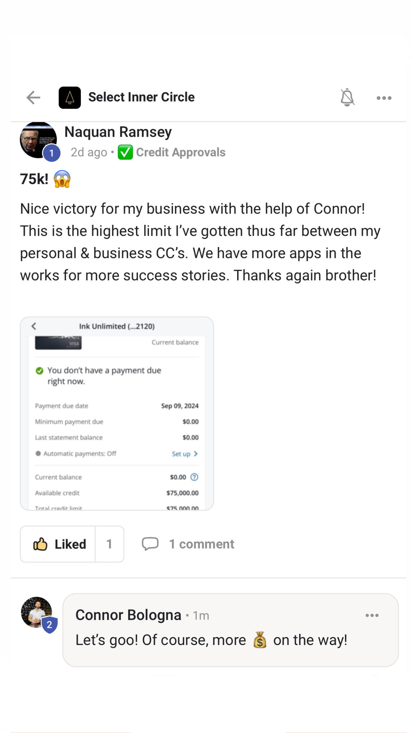Screen dimensions: 412x733
Task: Open the 1 comment thread
Action: (202, 544)
